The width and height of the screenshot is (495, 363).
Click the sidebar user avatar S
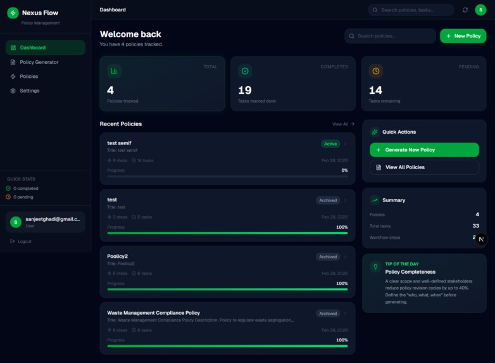point(16,222)
